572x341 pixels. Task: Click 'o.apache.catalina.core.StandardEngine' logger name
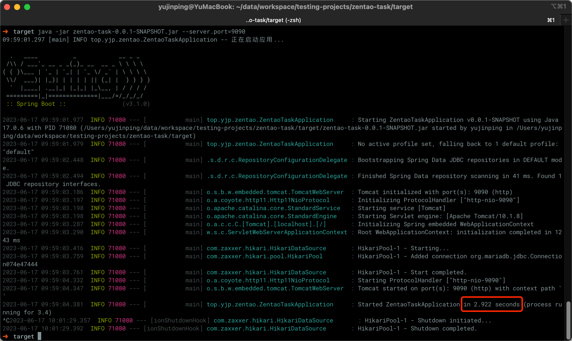(272, 216)
